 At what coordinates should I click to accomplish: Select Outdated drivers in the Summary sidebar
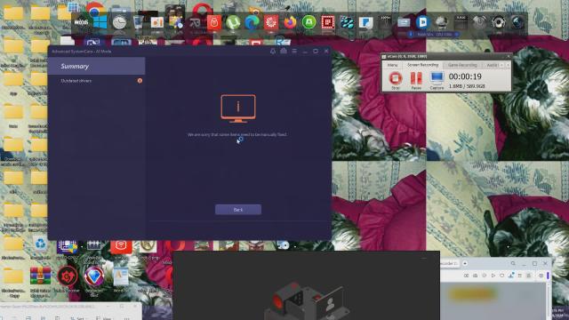[76, 81]
